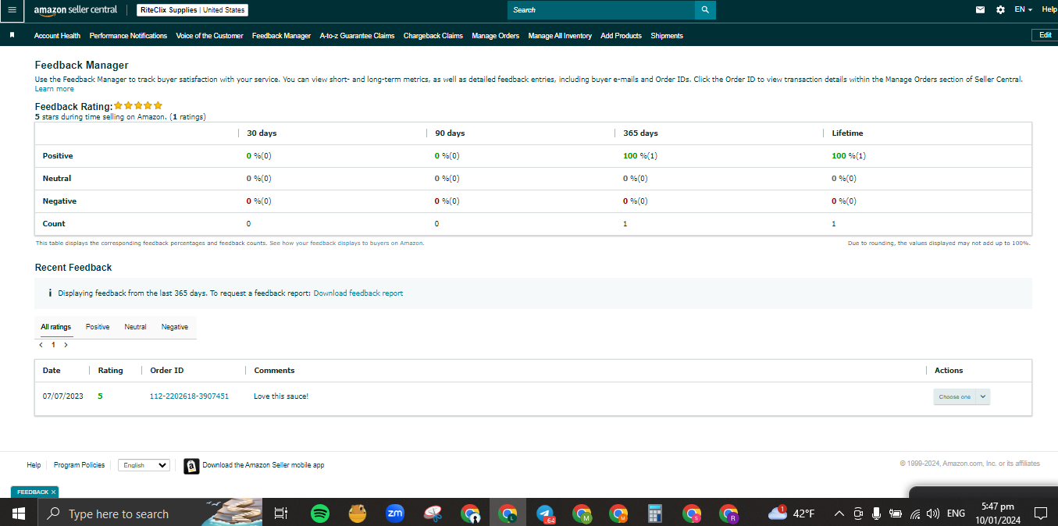Open Account Health menu item

tap(57, 36)
